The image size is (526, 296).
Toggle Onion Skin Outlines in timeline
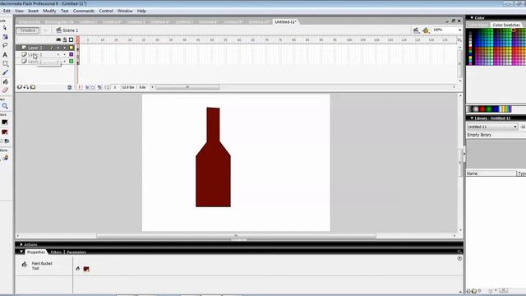pyautogui.click(x=93, y=87)
